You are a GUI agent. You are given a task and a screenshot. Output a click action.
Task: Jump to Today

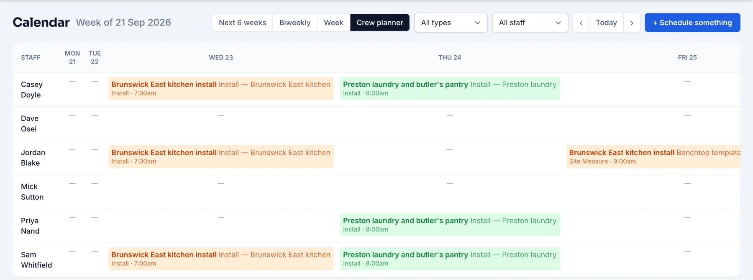(606, 23)
